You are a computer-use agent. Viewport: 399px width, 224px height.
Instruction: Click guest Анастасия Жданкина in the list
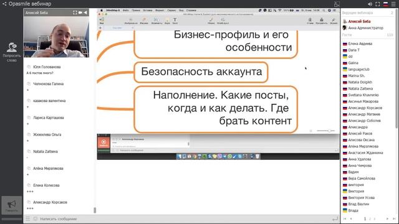[x=365, y=152]
